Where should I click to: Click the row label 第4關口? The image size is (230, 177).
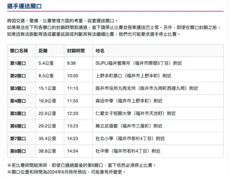point(18,101)
